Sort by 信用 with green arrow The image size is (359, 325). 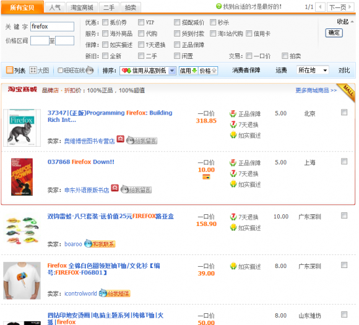pos(188,71)
